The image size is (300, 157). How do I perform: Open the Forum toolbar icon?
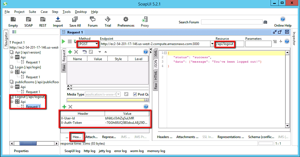[x=93, y=22]
